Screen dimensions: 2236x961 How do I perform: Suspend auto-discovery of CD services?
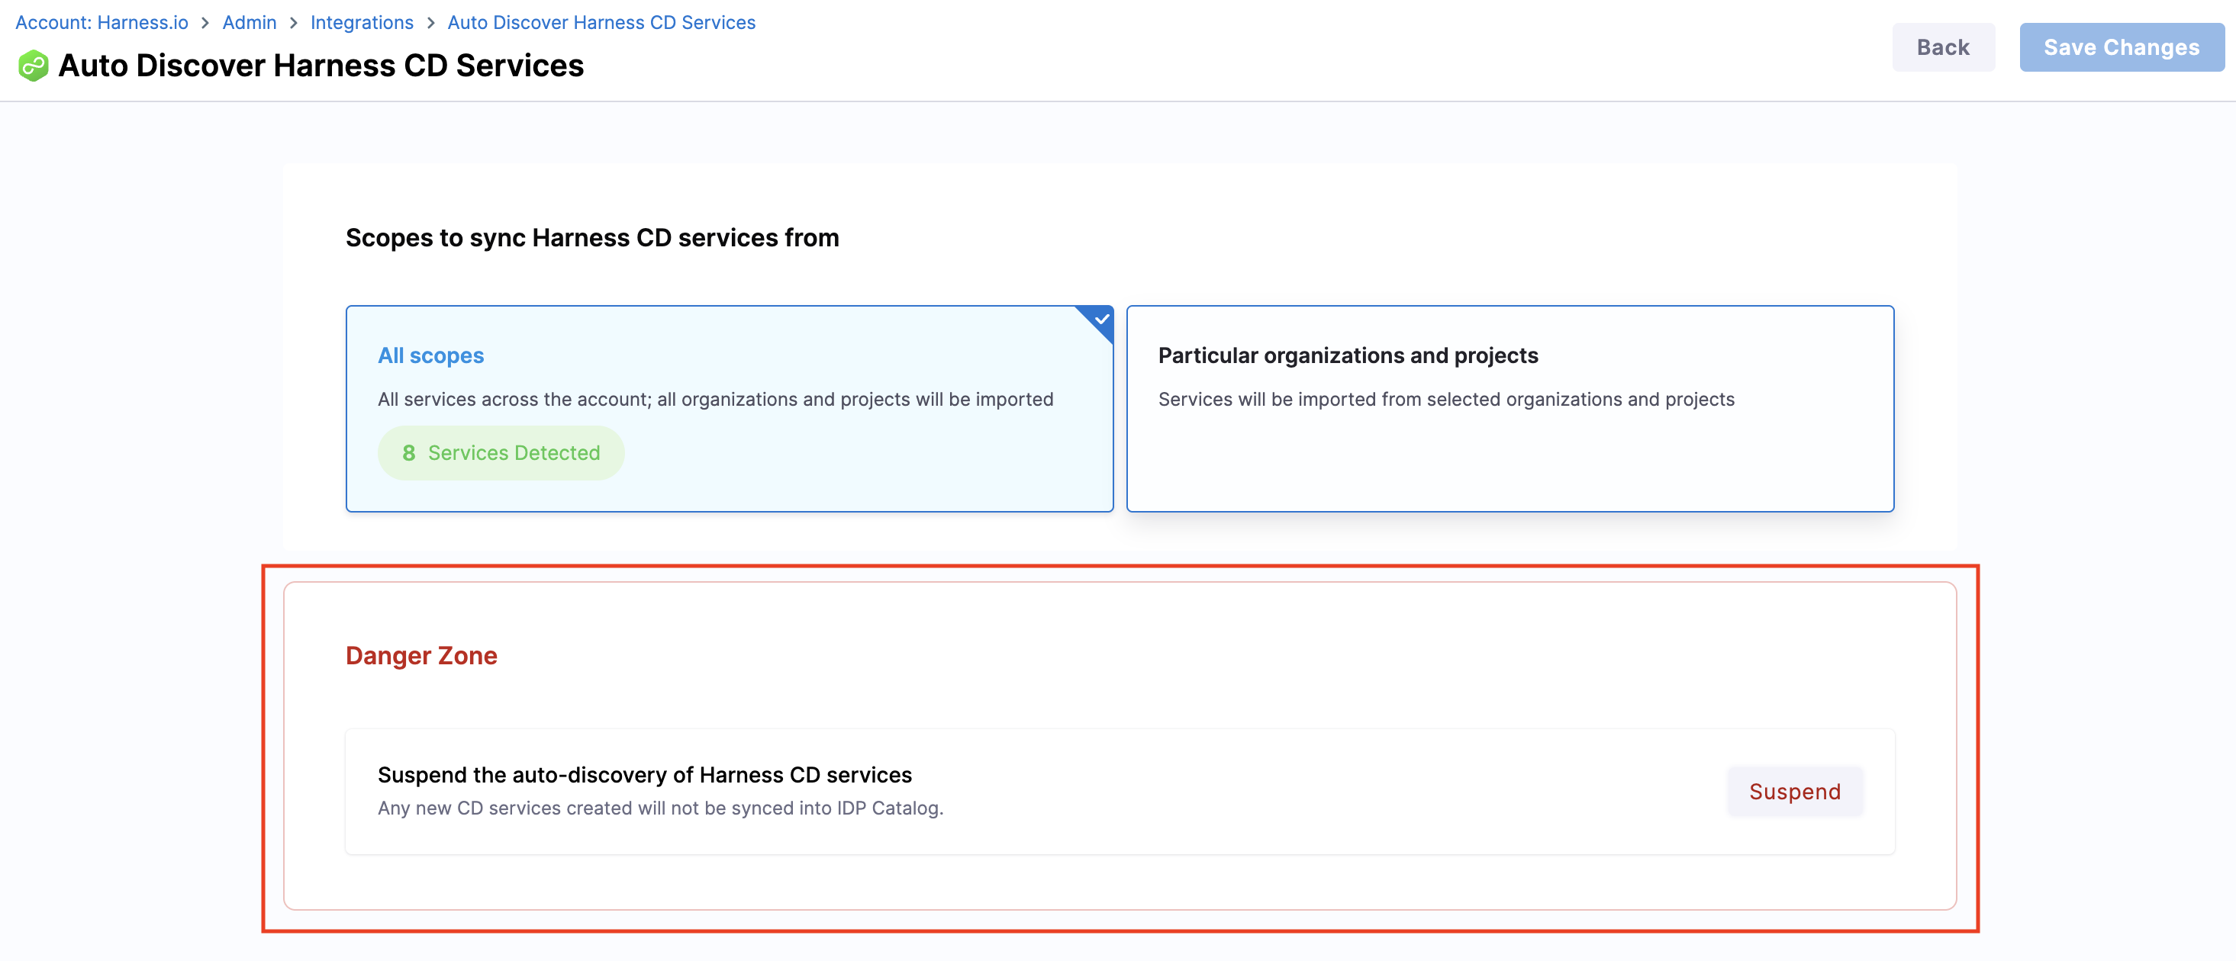[x=1794, y=791]
